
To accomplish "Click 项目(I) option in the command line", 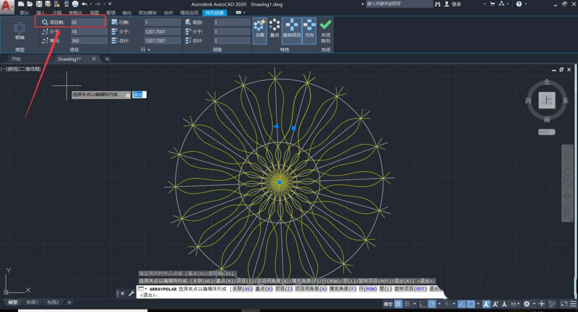I will pyautogui.click(x=284, y=288).
